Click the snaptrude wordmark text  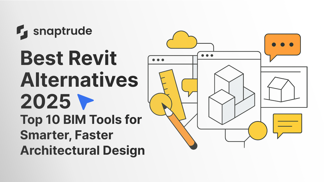[63, 31]
